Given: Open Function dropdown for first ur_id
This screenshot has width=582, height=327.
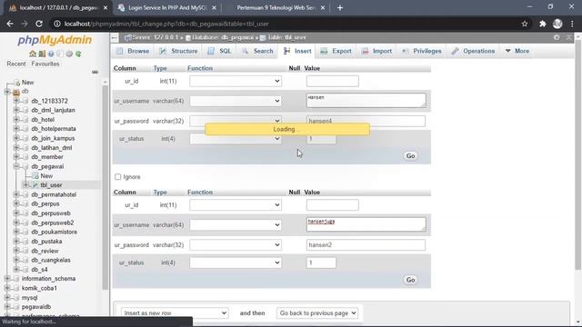Looking at the screenshot, I should 236,81.
